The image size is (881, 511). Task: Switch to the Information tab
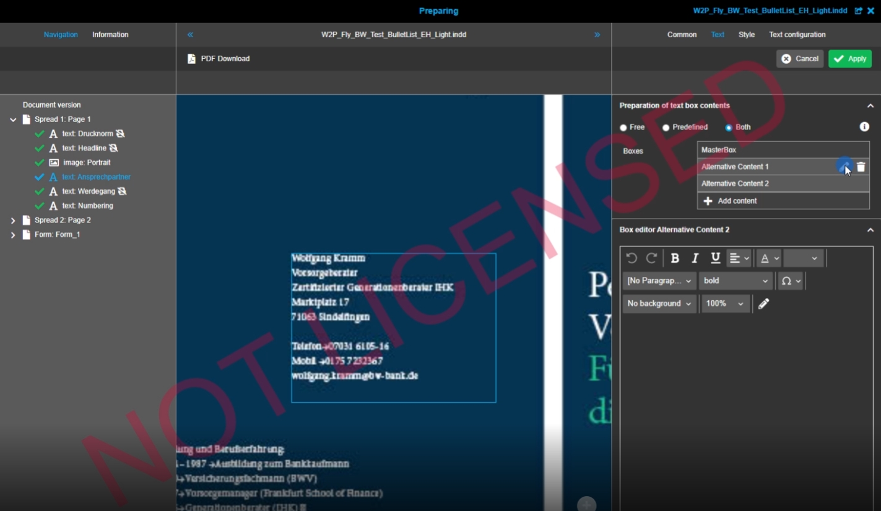click(x=110, y=35)
